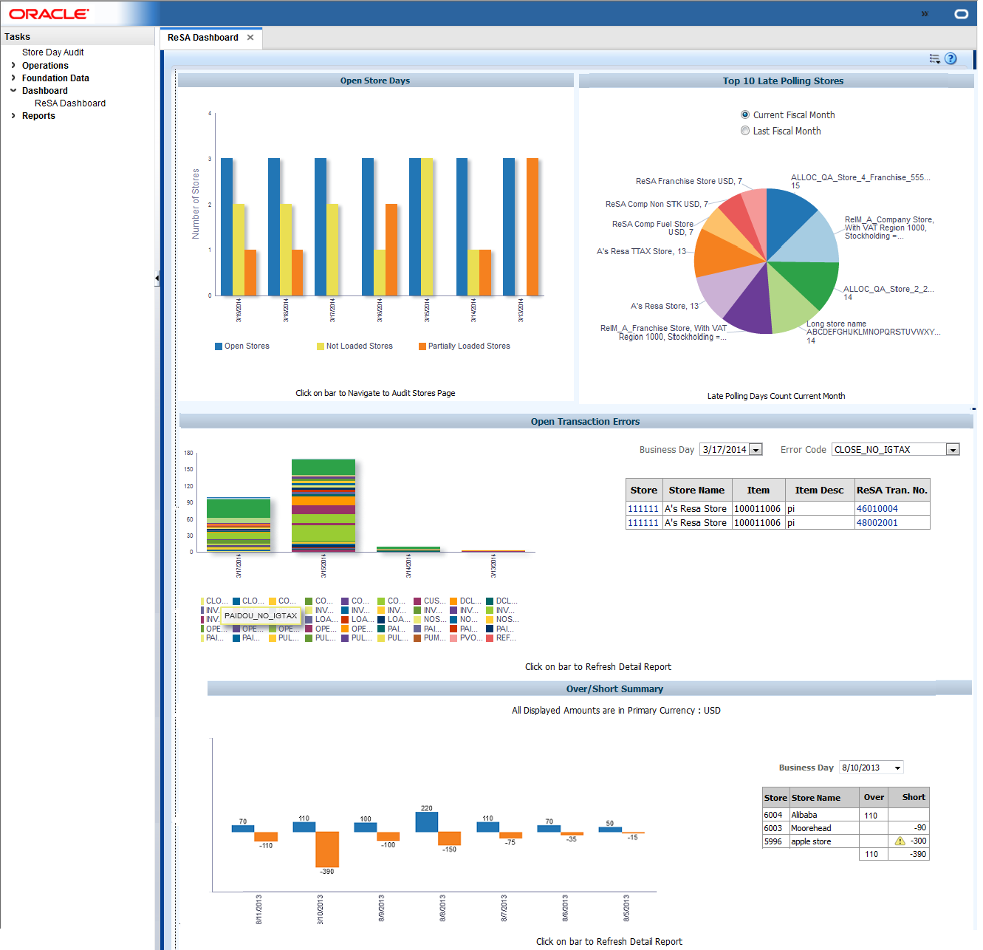Screen dimensions: 983x950
Task: Switch to Last Fiscal Month
Action: (745, 130)
